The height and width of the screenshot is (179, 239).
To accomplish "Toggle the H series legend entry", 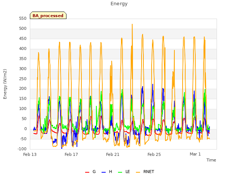I will point(107,172).
